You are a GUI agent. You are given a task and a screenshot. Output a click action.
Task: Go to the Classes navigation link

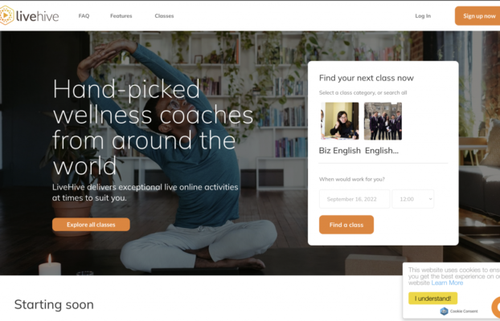click(164, 16)
